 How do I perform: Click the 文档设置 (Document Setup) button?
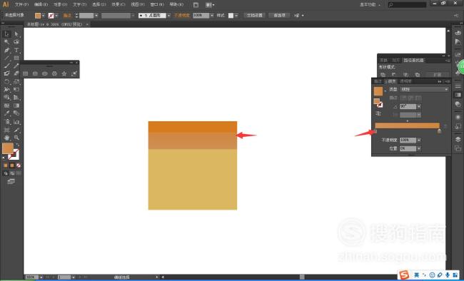pos(255,16)
